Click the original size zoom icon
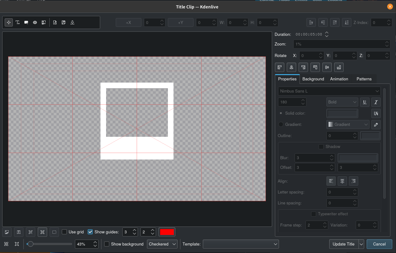 pyautogui.click(x=17, y=244)
